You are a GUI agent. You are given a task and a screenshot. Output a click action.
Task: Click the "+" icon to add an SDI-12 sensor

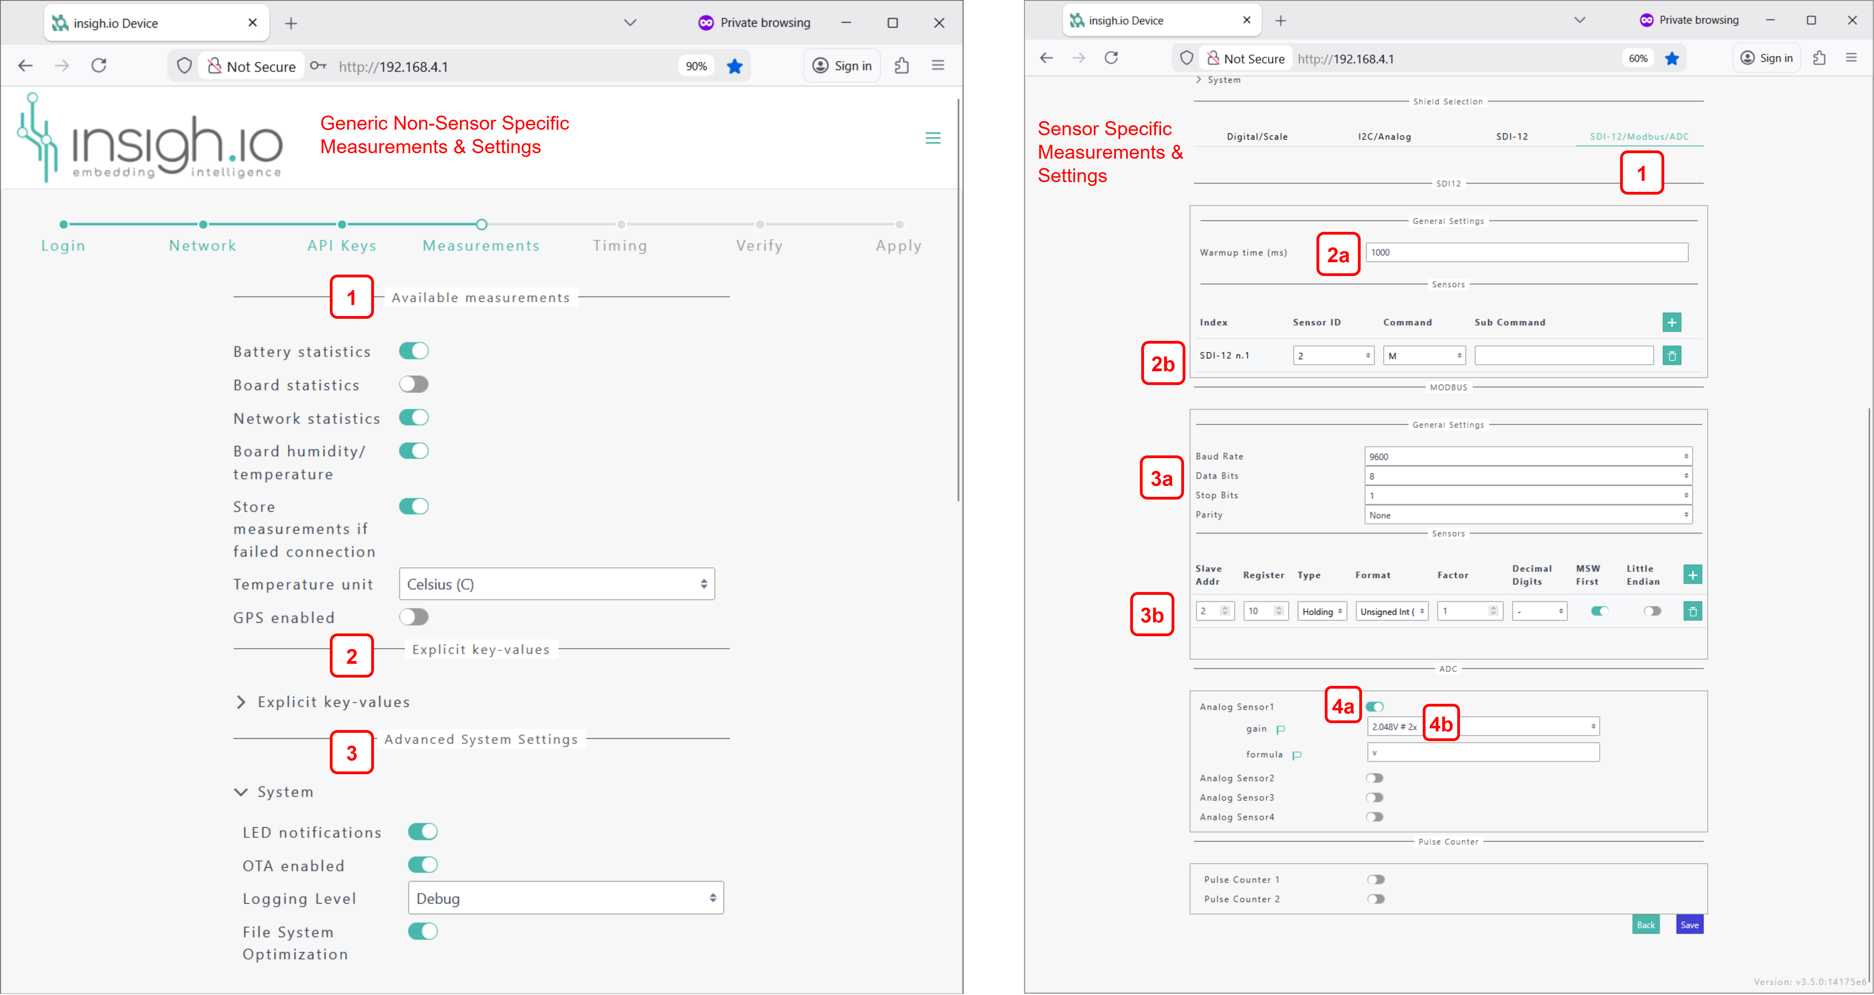(1671, 322)
